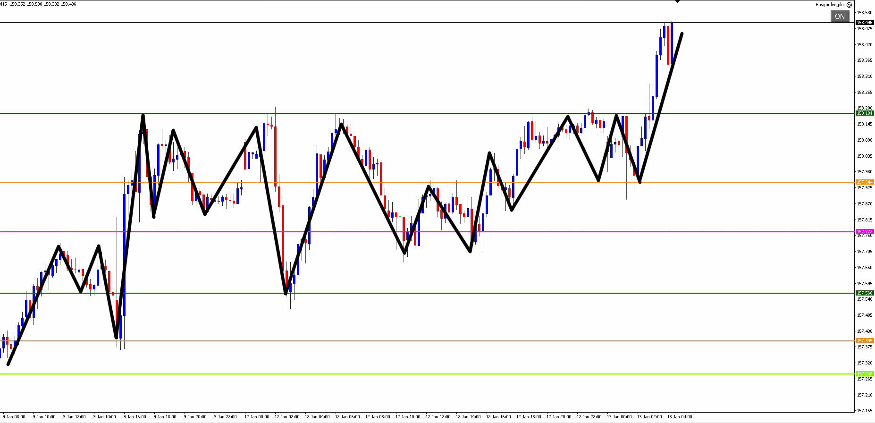Click the Easyorder_plus expert advisor name
Viewport: 875px width, 423px height.
(x=831, y=5)
